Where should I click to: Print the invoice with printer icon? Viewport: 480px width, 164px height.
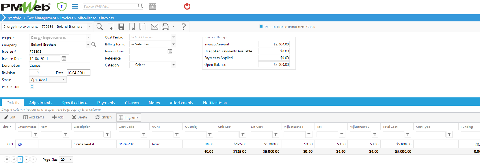[165, 26]
